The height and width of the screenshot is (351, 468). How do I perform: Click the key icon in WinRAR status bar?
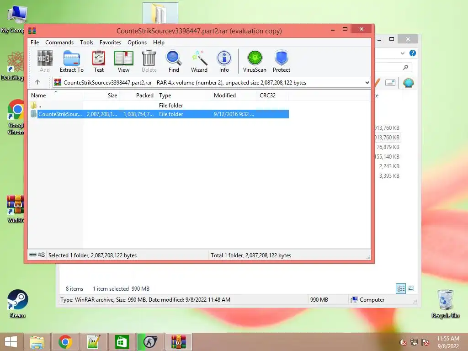pyautogui.click(x=42, y=255)
